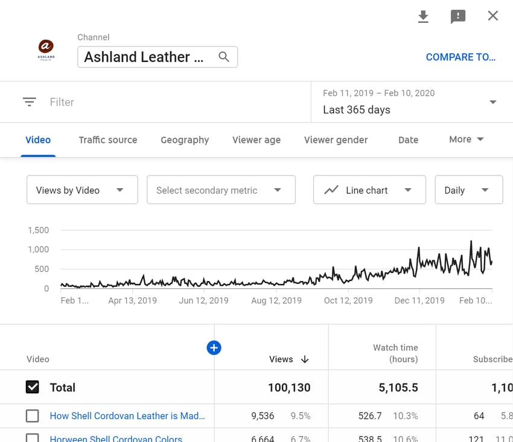
Task: Open How Shell Cordovan Leather is Made video link
Action: [127, 416]
